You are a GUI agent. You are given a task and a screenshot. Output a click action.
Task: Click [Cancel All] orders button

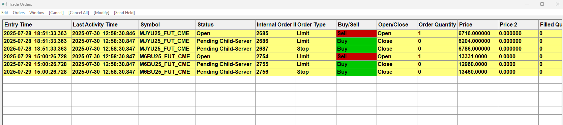79,13
